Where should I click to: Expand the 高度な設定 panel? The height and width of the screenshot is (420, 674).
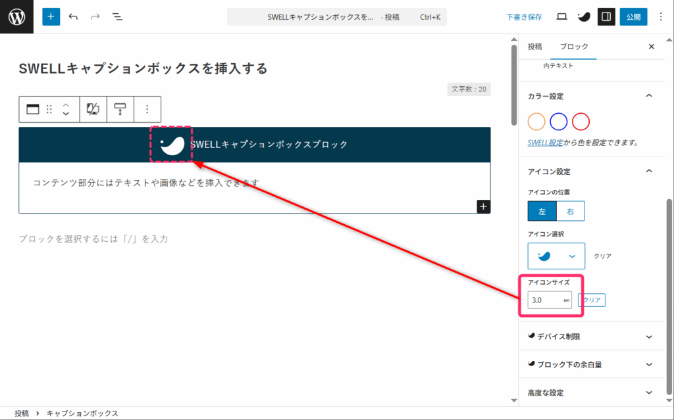591,392
